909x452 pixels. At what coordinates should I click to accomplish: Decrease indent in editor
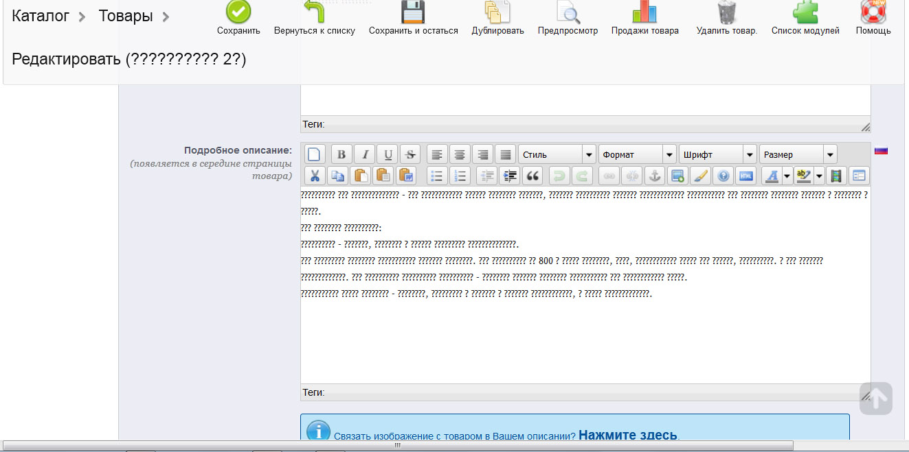[486, 176]
